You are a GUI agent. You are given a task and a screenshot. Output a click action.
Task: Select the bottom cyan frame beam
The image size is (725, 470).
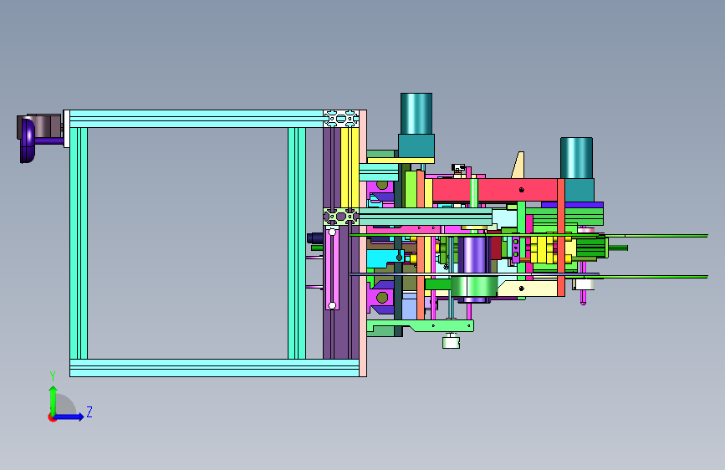215,368
